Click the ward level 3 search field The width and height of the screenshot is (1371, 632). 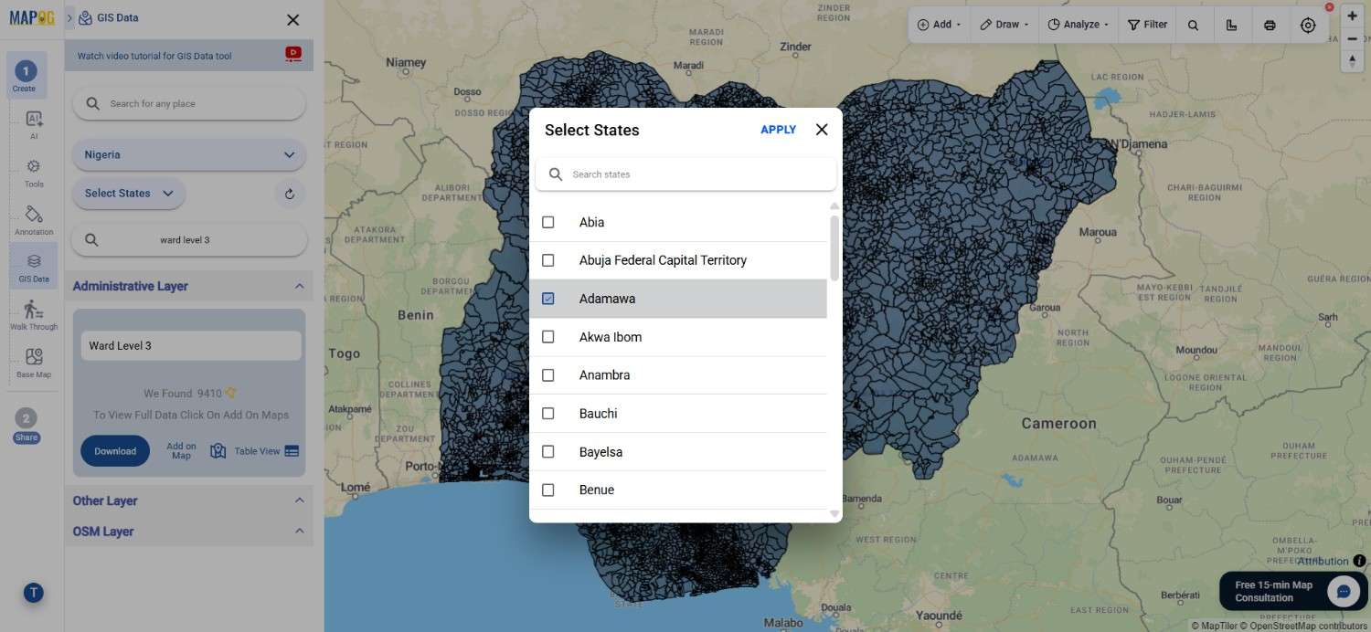click(x=188, y=240)
